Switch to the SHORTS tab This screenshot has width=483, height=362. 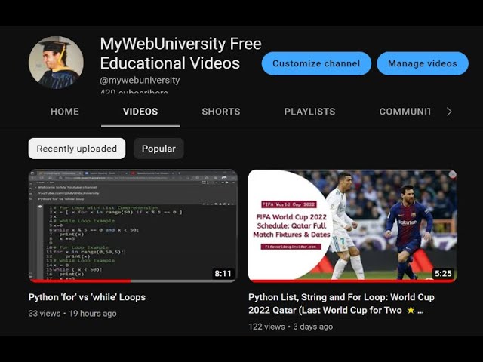(221, 112)
